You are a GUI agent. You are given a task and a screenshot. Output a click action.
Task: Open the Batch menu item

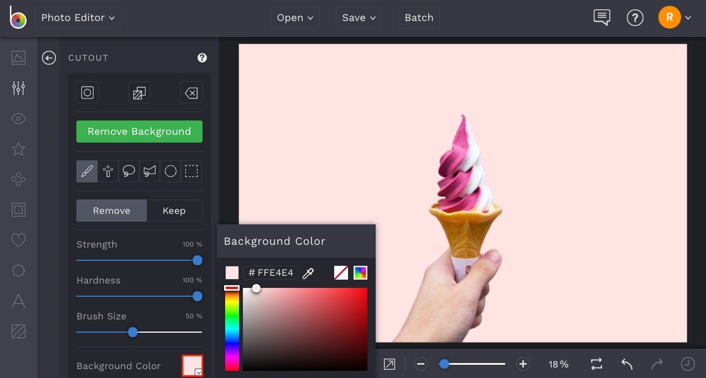coord(419,17)
